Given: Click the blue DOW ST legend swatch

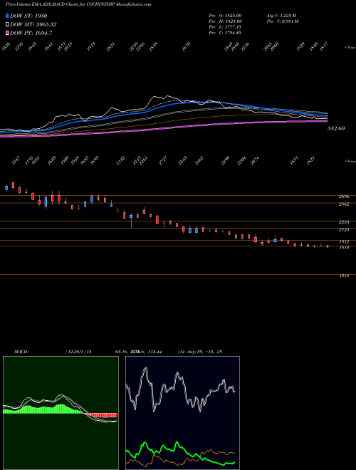Looking at the screenshot, I should [x=7, y=16].
